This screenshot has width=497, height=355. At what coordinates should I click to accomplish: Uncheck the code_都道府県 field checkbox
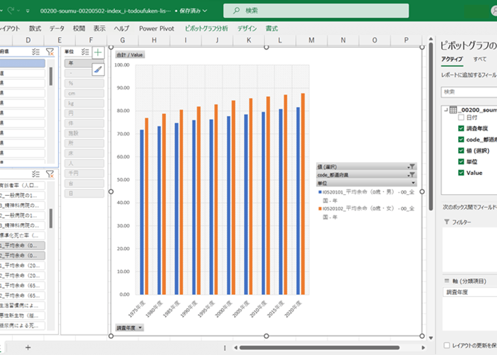(461, 139)
